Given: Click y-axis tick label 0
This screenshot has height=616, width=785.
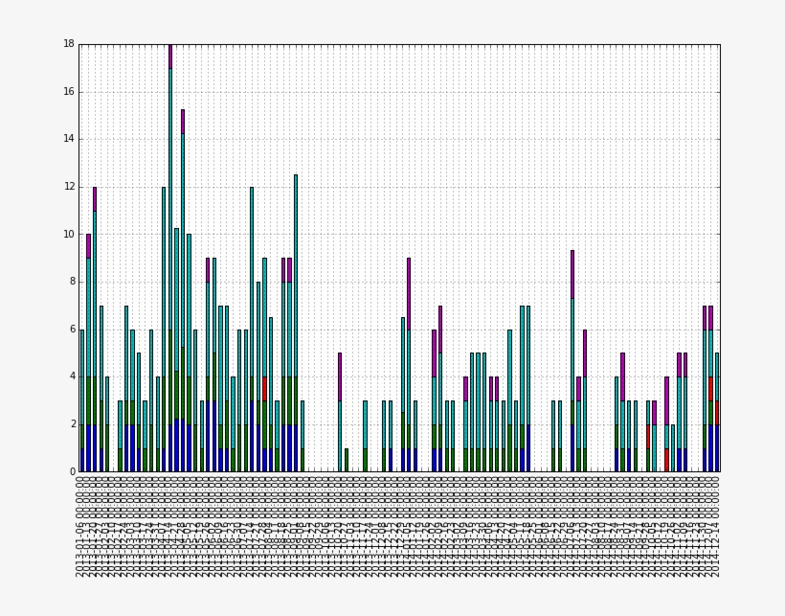Looking at the screenshot, I should pyautogui.click(x=72, y=471).
